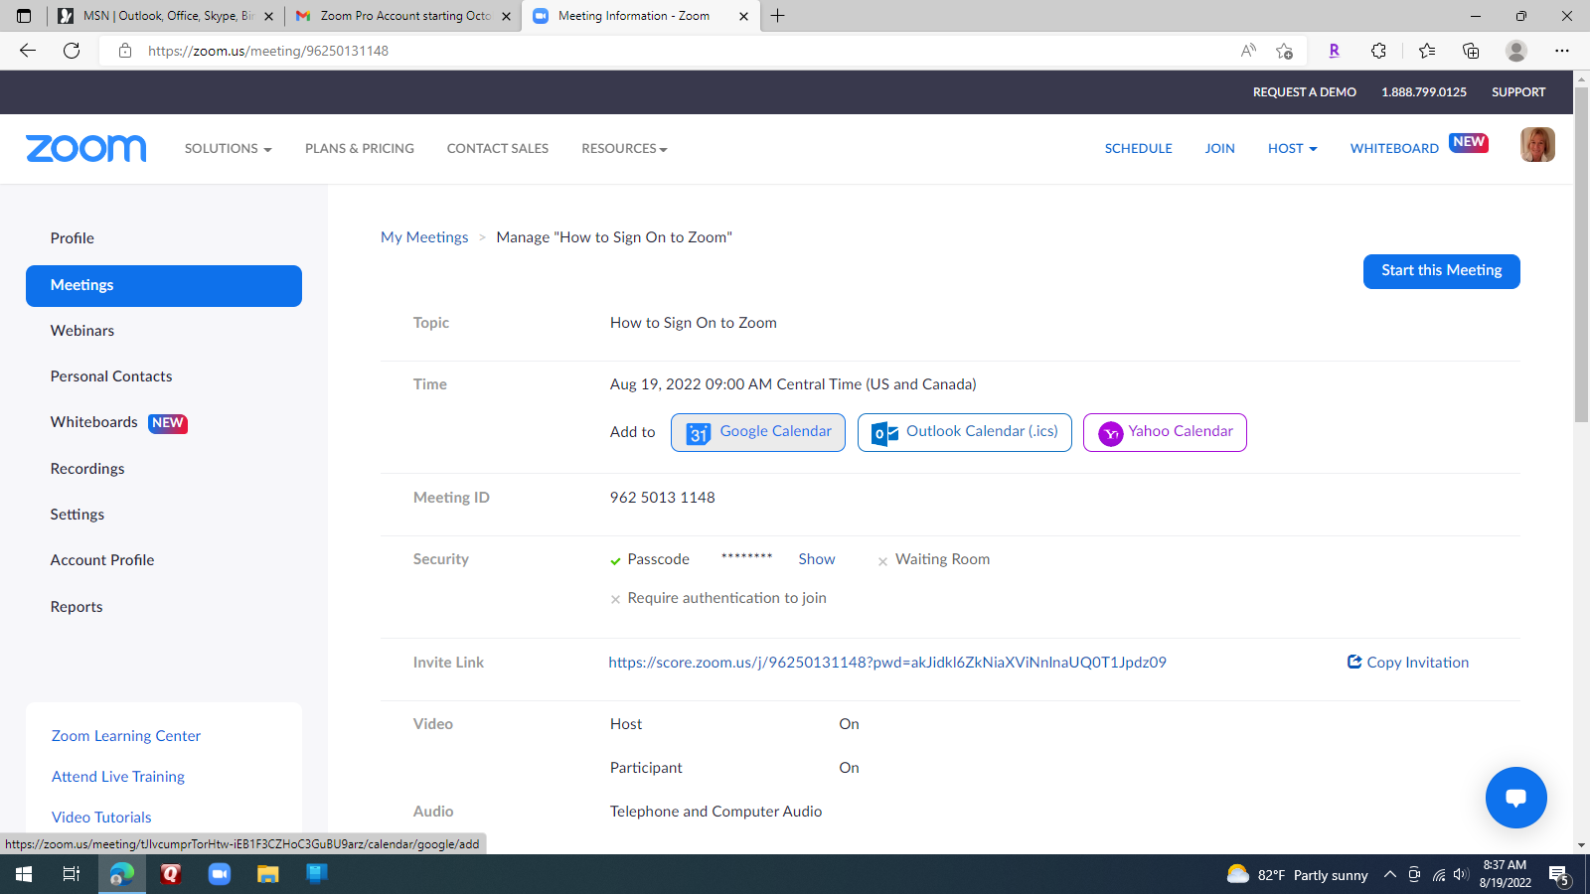The height and width of the screenshot is (894, 1590).
Task: Open browser Settings and more menu
Action: (1562, 51)
